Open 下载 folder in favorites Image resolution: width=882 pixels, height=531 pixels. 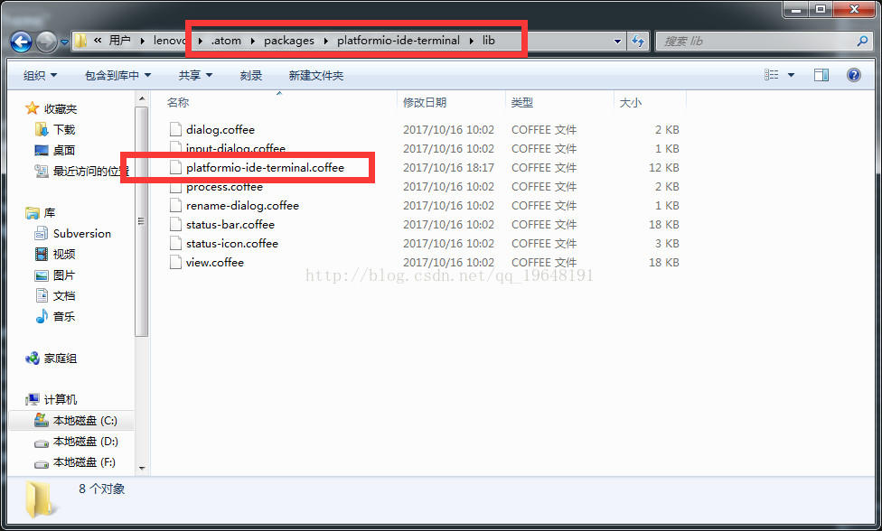tap(55, 130)
